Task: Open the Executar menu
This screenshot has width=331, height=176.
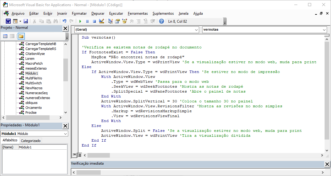Action: click(x=116, y=13)
